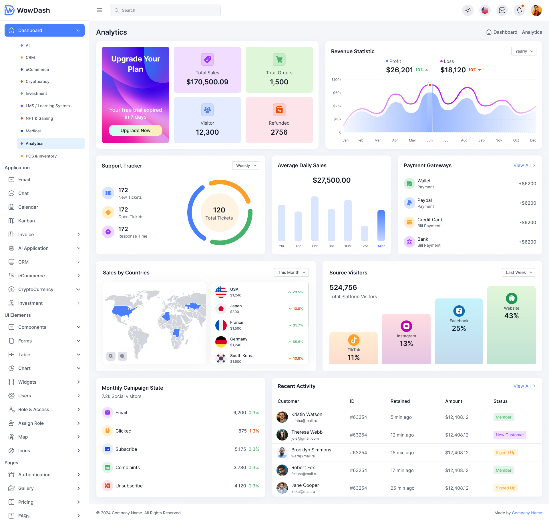549x522 pixels.
Task: Switch Source Visitors to Last Week dropdown
Action: pos(518,272)
